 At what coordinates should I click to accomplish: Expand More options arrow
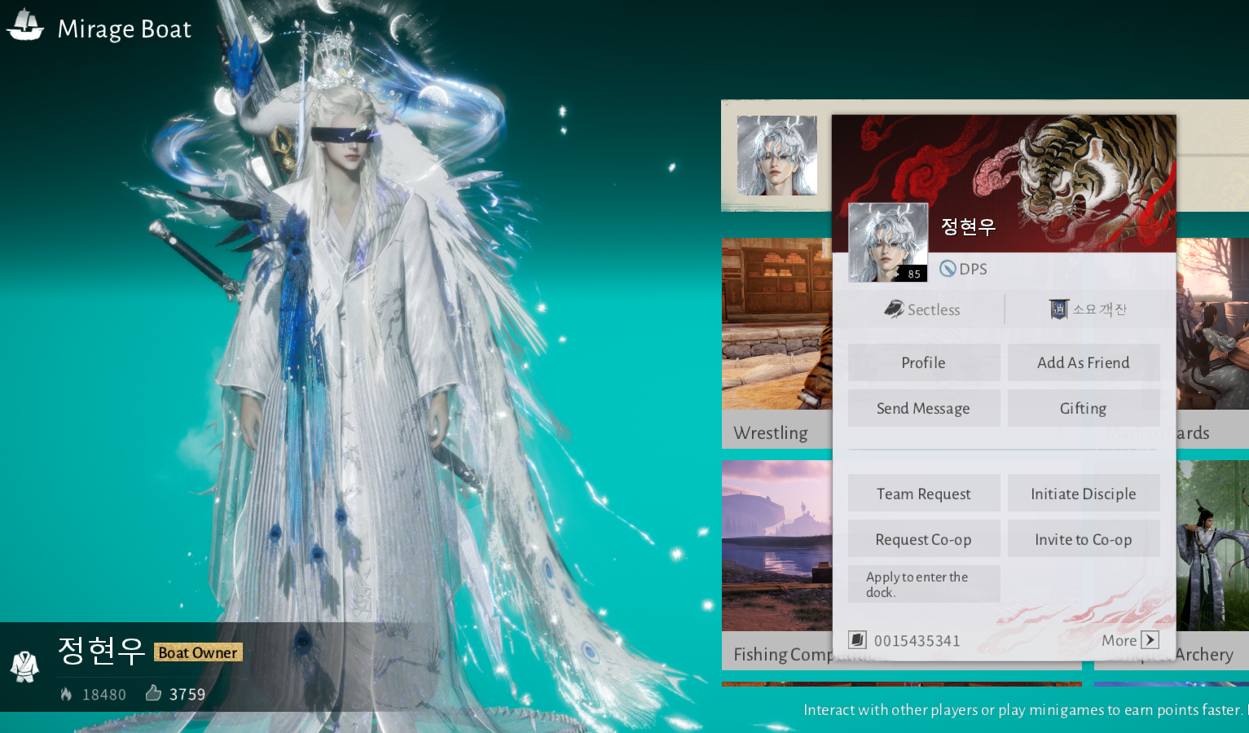(x=1150, y=640)
